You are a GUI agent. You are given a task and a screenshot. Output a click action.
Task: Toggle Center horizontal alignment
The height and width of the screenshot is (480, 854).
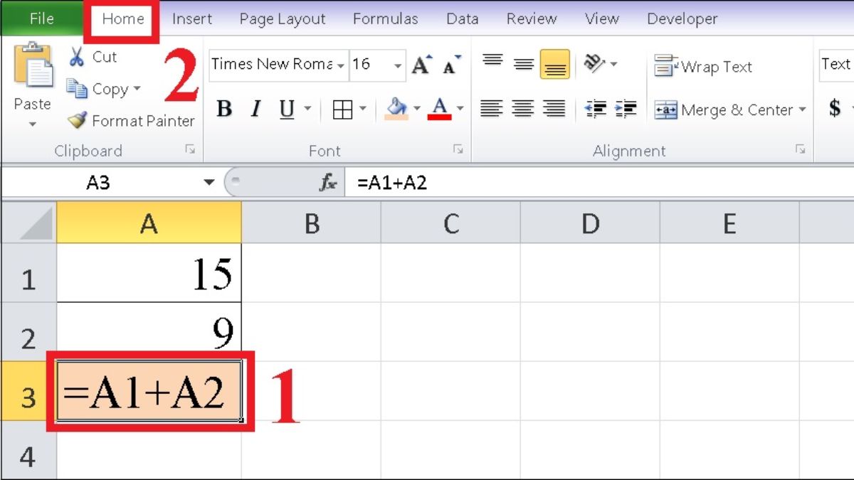click(523, 109)
